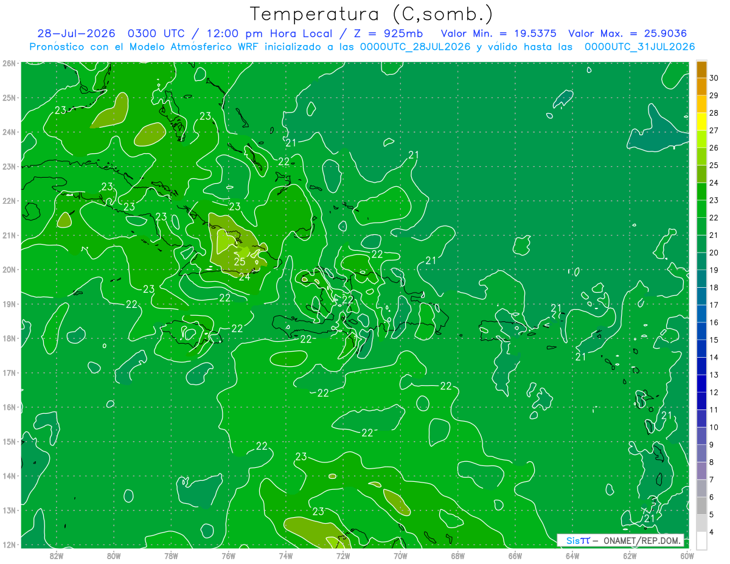Screen dimensions: 730x564
Task: Click the 64W longitude axis label
Action: pyautogui.click(x=572, y=555)
